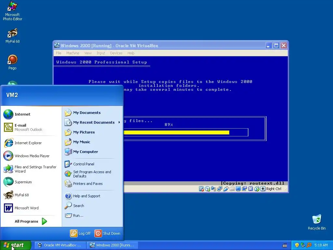This screenshot has width=333, height=250.
Task: Click the VirtualBox network adapters status icon
Action: pyautogui.click(x=220, y=189)
